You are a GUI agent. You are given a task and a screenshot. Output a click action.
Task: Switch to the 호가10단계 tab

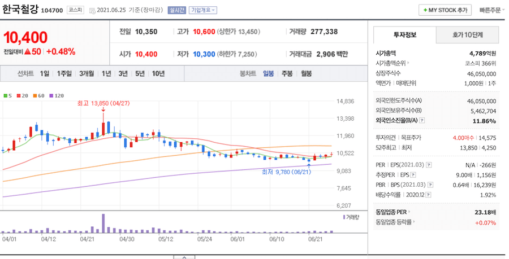point(468,35)
